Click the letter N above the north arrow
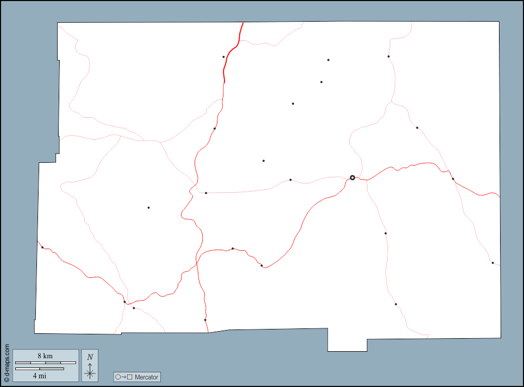 pyautogui.click(x=90, y=357)
